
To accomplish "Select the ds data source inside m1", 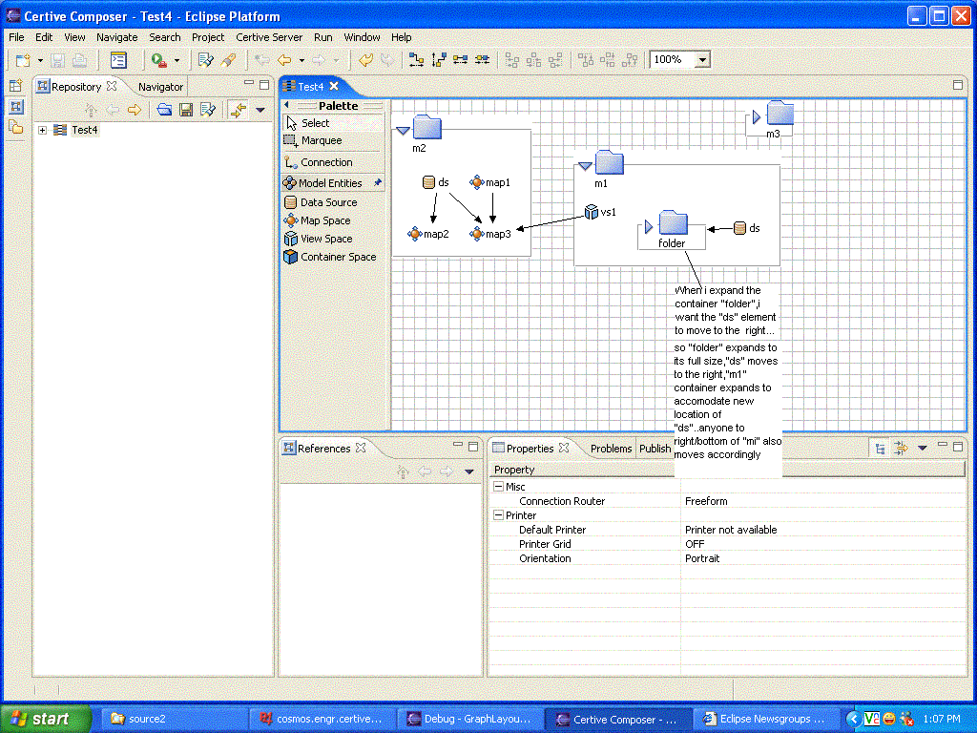I will click(x=746, y=228).
